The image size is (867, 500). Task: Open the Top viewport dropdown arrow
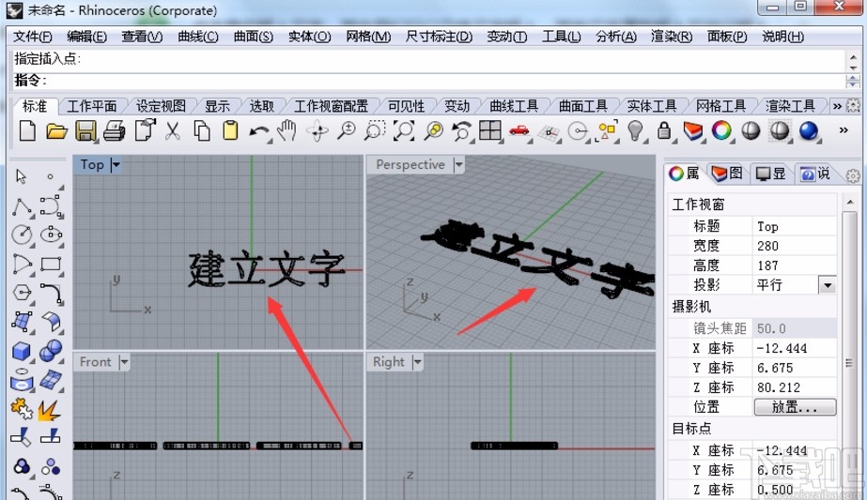(116, 165)
